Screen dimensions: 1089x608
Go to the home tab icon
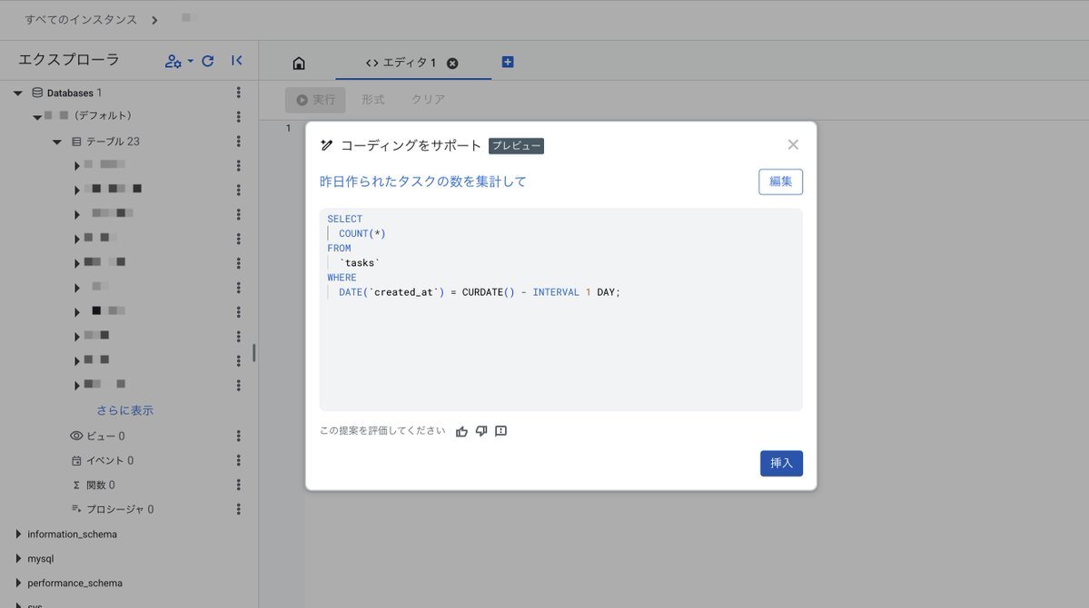point(299,64)
